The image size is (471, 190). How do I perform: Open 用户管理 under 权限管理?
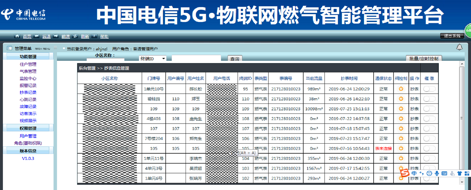point(28,136)
